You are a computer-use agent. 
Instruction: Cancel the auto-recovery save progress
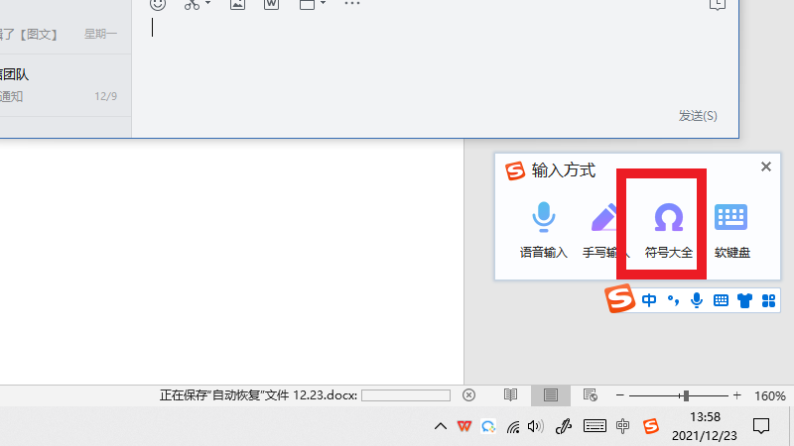point(469,394)
